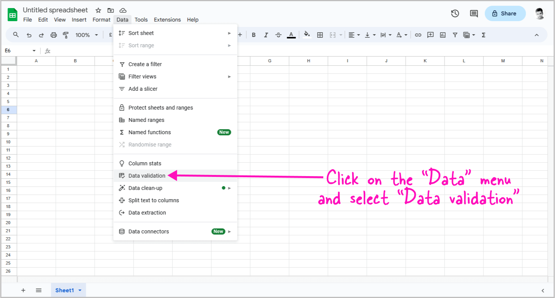Apply borders with the borders icon
Image resolution: width=555 pixels, height=298 pixels.
[x=320, y=35]
